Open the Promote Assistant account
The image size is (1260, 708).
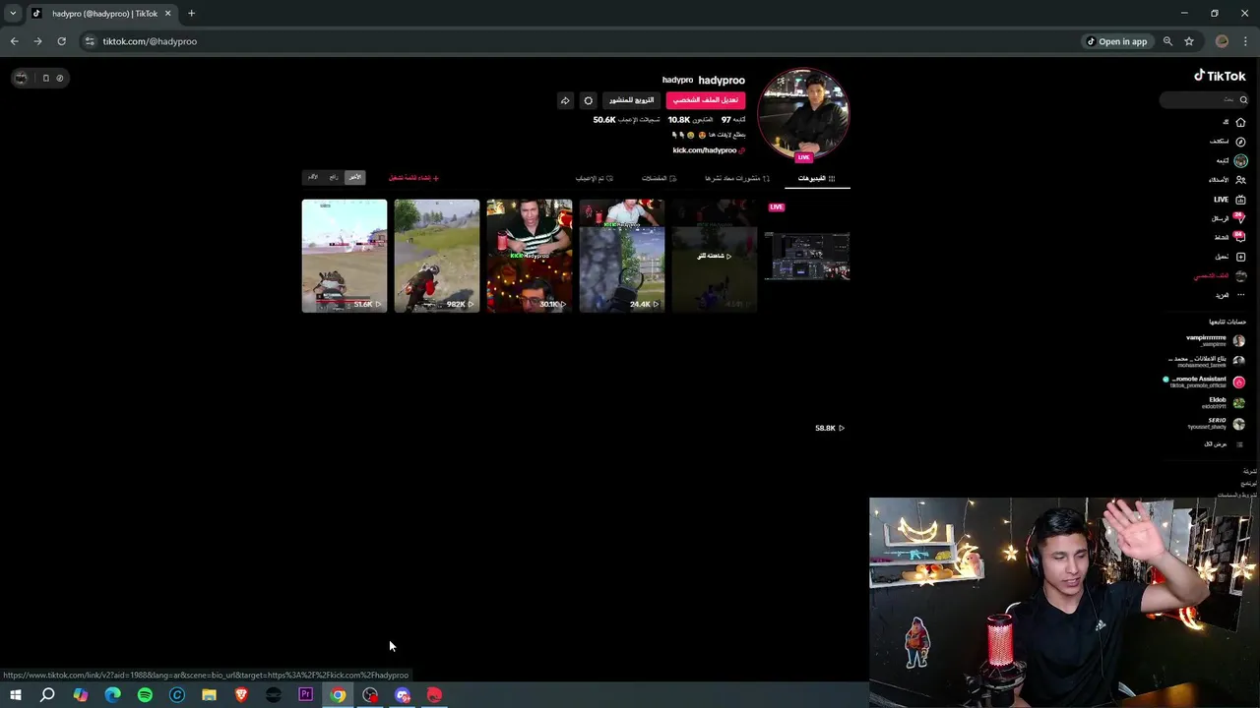click(x=1206, y=382)
